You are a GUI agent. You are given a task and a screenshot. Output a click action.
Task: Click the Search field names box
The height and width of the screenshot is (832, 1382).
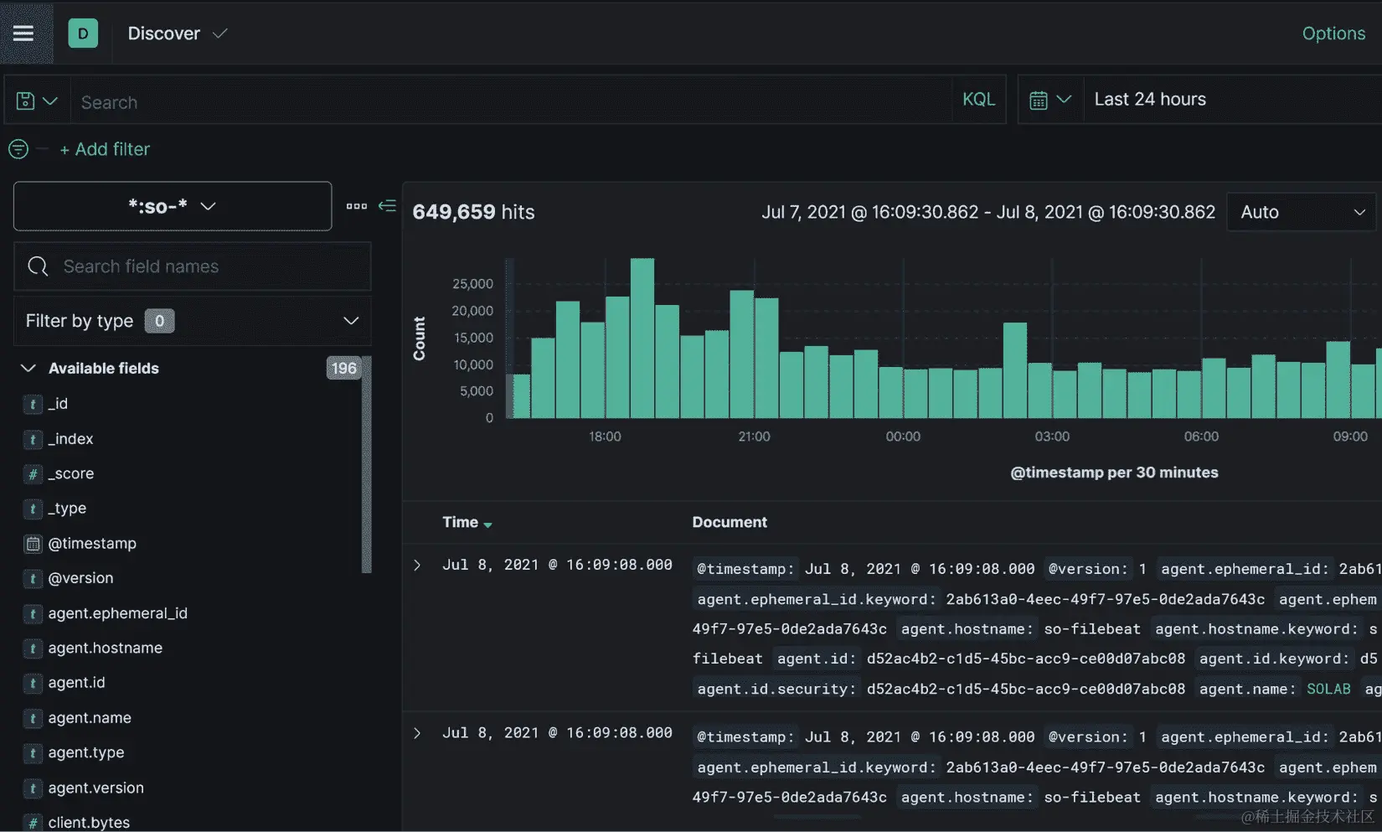pos(193,266)
